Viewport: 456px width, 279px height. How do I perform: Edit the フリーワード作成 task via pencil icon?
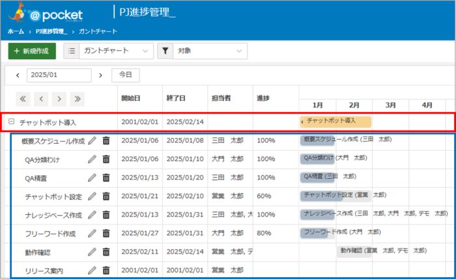click(x=93, y=233)
